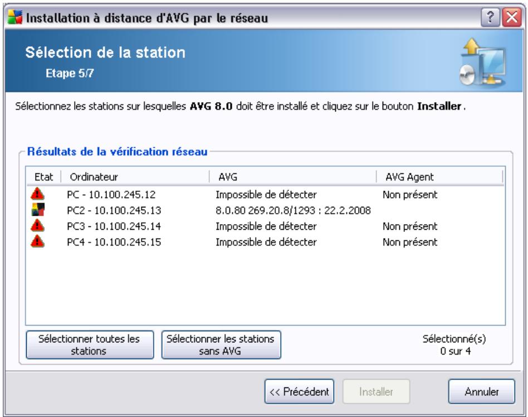Sort the list by the Etat column

pos(44,177)
